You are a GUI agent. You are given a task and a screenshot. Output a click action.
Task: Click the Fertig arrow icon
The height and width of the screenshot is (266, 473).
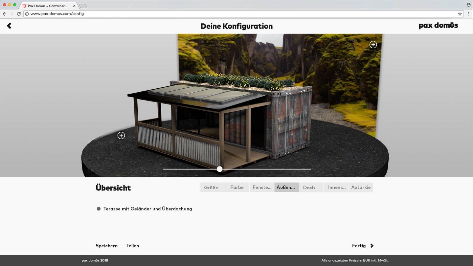coord(372,246)
